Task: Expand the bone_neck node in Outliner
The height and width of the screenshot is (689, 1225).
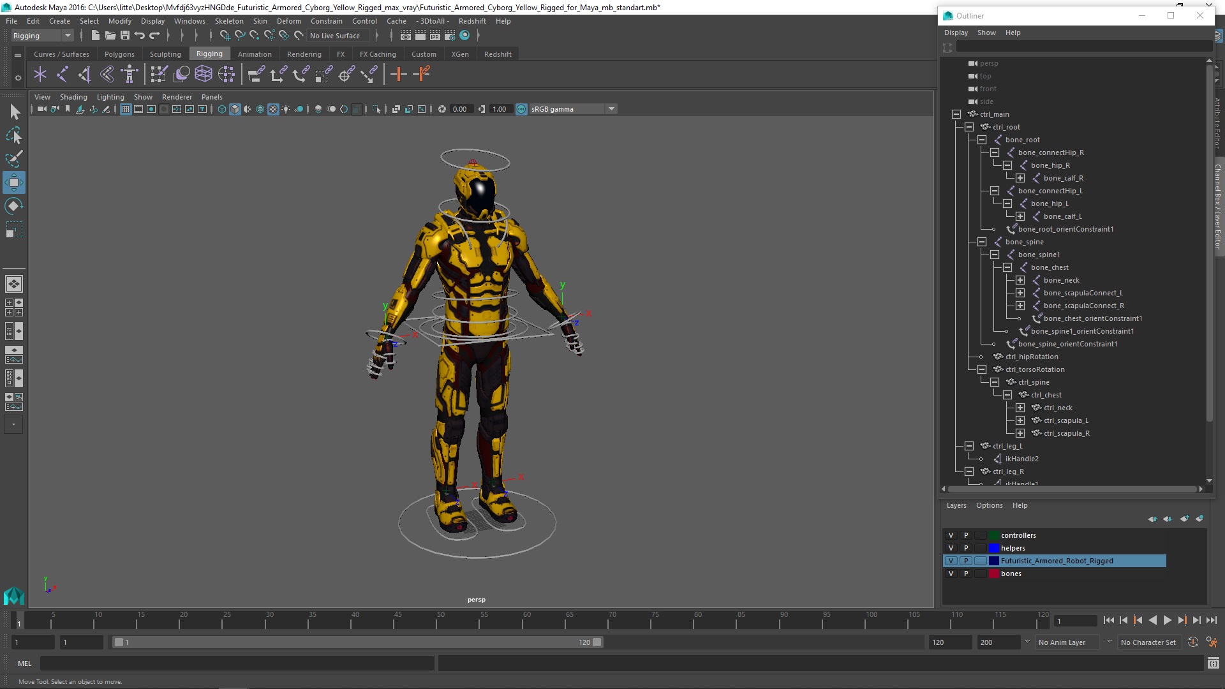Action: point(1020,280)
